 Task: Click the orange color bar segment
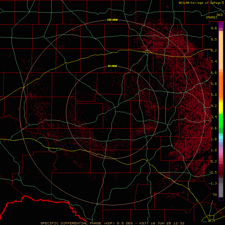tap(221, 86)
